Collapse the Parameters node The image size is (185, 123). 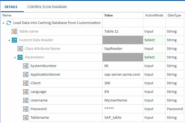click(x=15, y=57)
